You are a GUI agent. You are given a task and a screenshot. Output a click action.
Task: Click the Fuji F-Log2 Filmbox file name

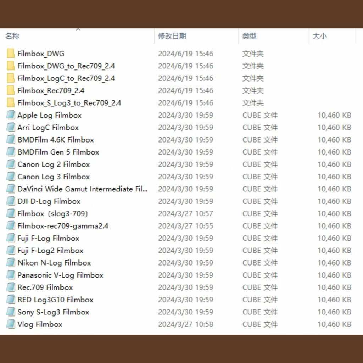click(50, 250)
